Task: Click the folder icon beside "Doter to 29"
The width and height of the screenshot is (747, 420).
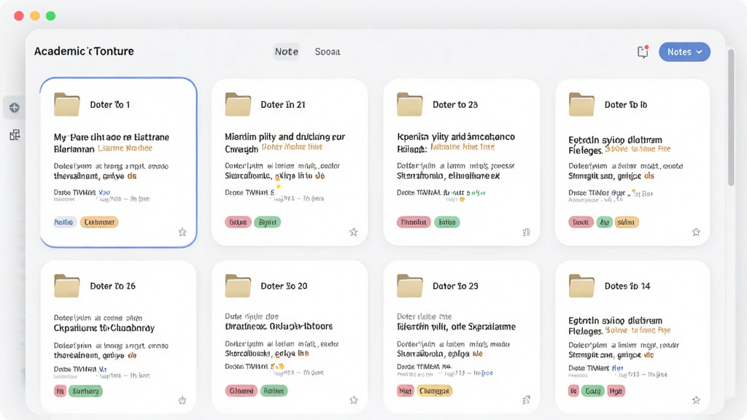Action: [x=410, y=286]
